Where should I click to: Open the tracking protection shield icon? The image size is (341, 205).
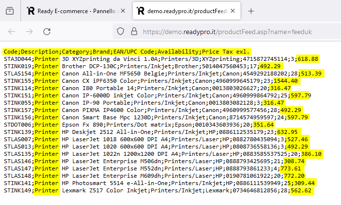120,32
